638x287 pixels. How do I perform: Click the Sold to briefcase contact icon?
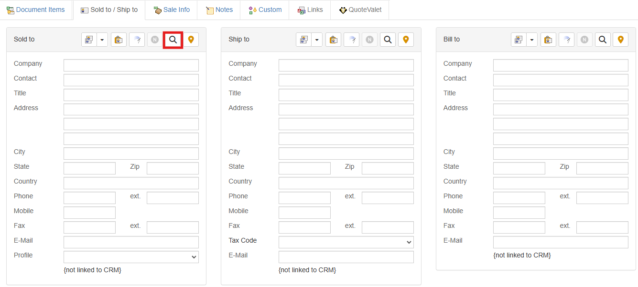point(119,40)
